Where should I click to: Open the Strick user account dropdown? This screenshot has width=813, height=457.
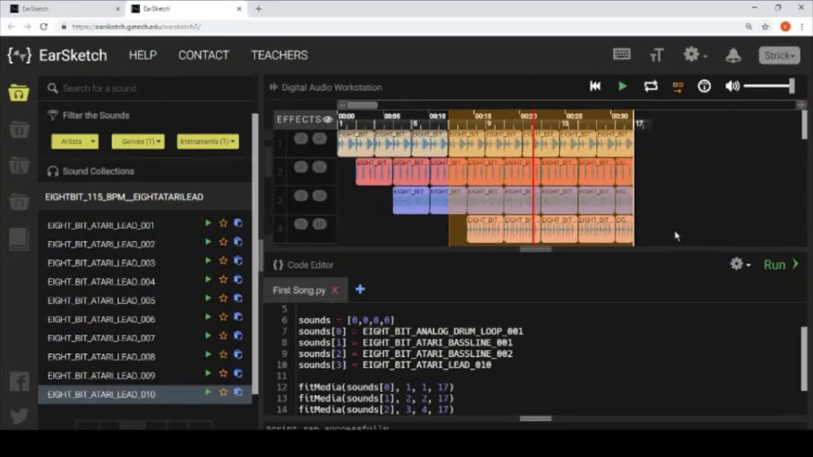(x=779, y=55)
